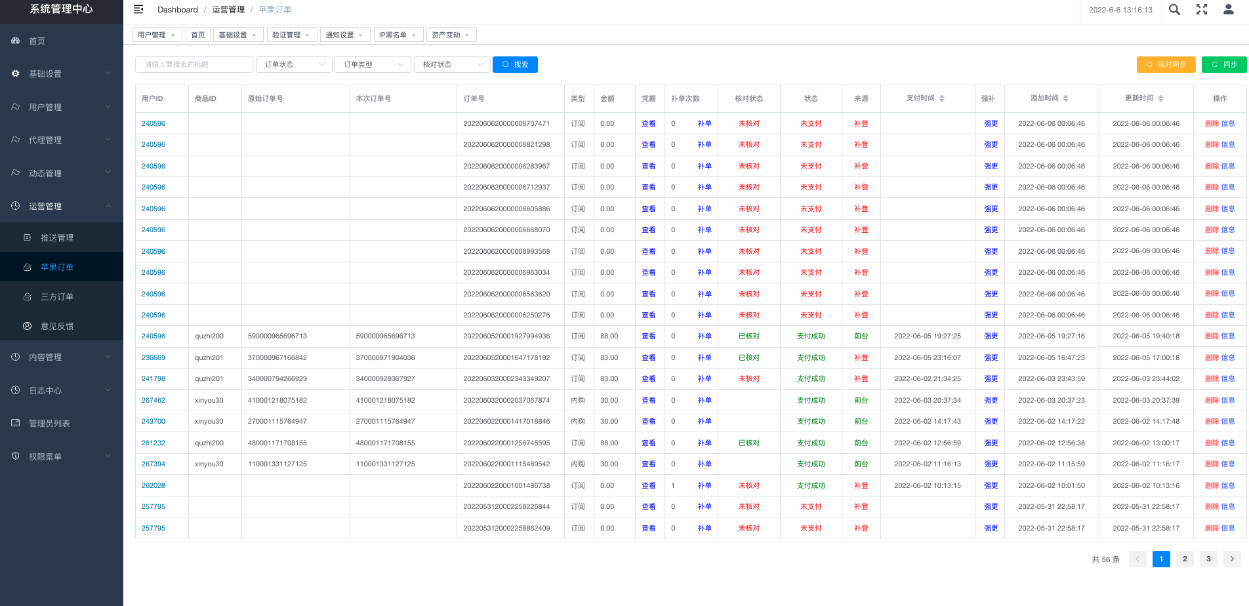Toggle the sidebar collapse hamburger icon
The height and width of the screenshot is (606, 1249).
click(x=138, y=9)
